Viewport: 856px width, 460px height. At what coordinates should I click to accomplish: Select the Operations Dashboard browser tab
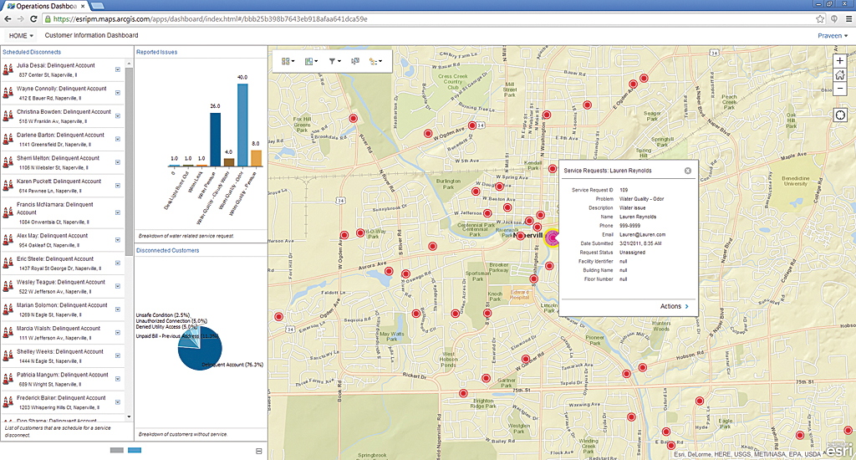coord(45,6)
